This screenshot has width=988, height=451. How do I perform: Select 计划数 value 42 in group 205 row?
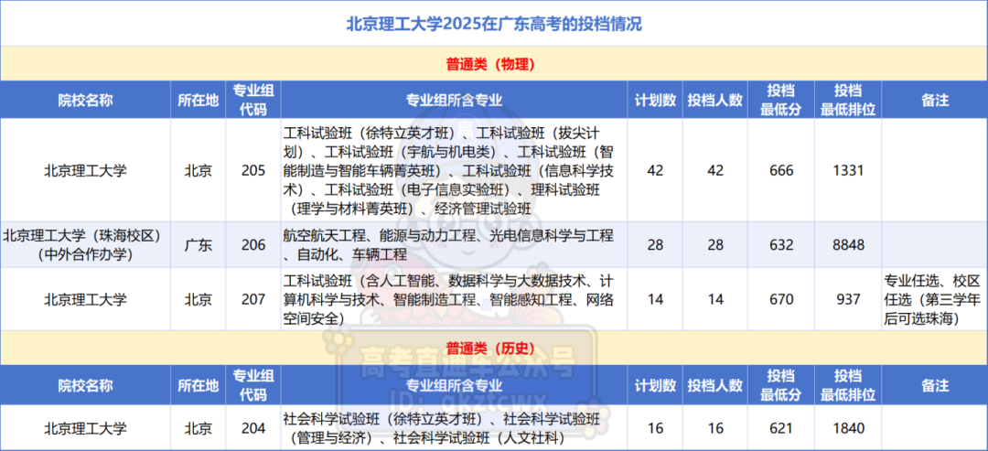click(655, 171)
